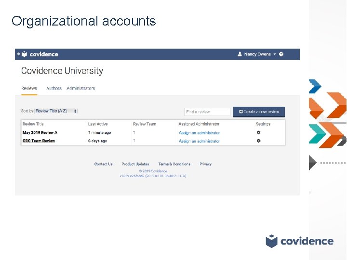347x260 pixels.
Task: Open the Sort by Review Title dropdown
Action: point(56,111)
